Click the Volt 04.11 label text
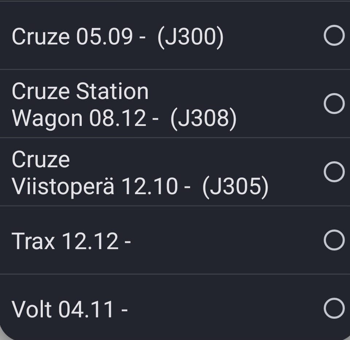Viewport: 350px width, 340px height. pyautogui.click(x=69, y=309)
